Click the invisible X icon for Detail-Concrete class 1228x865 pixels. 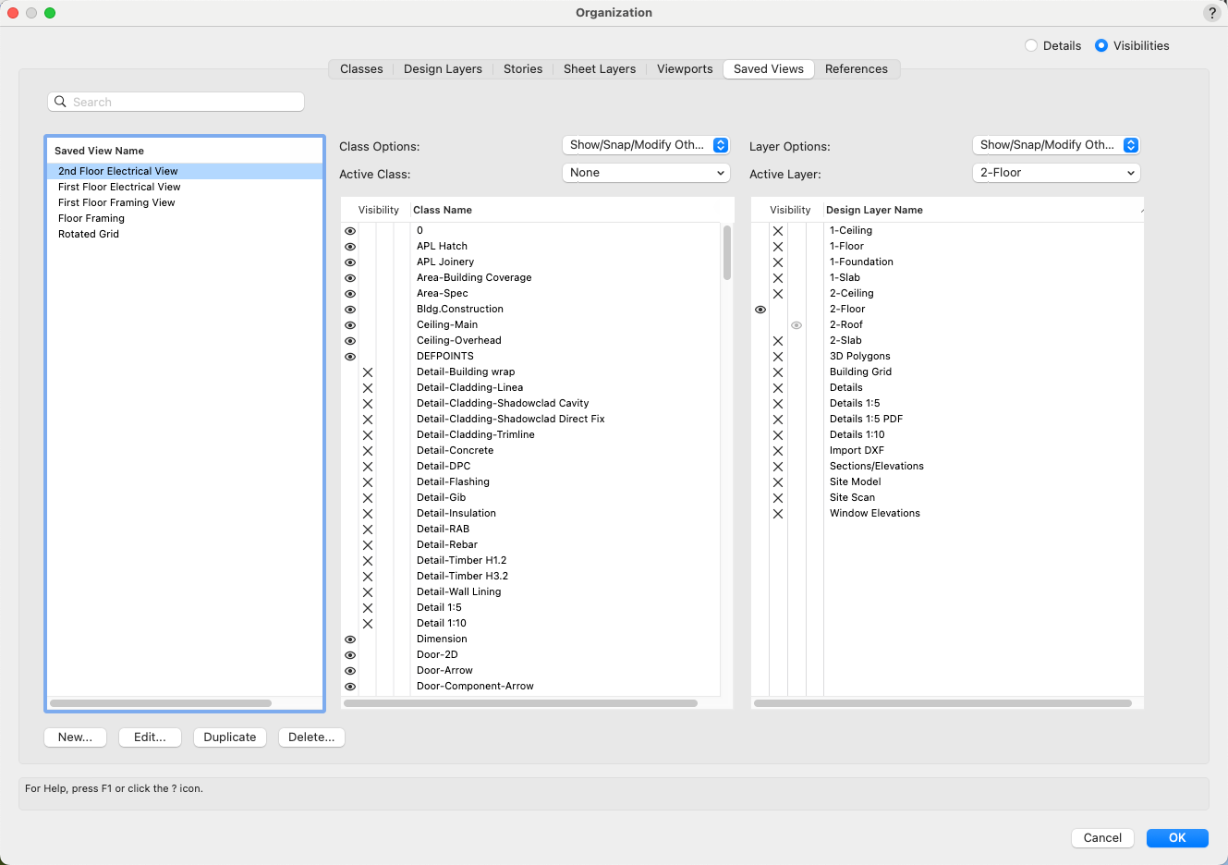[368, 451]
